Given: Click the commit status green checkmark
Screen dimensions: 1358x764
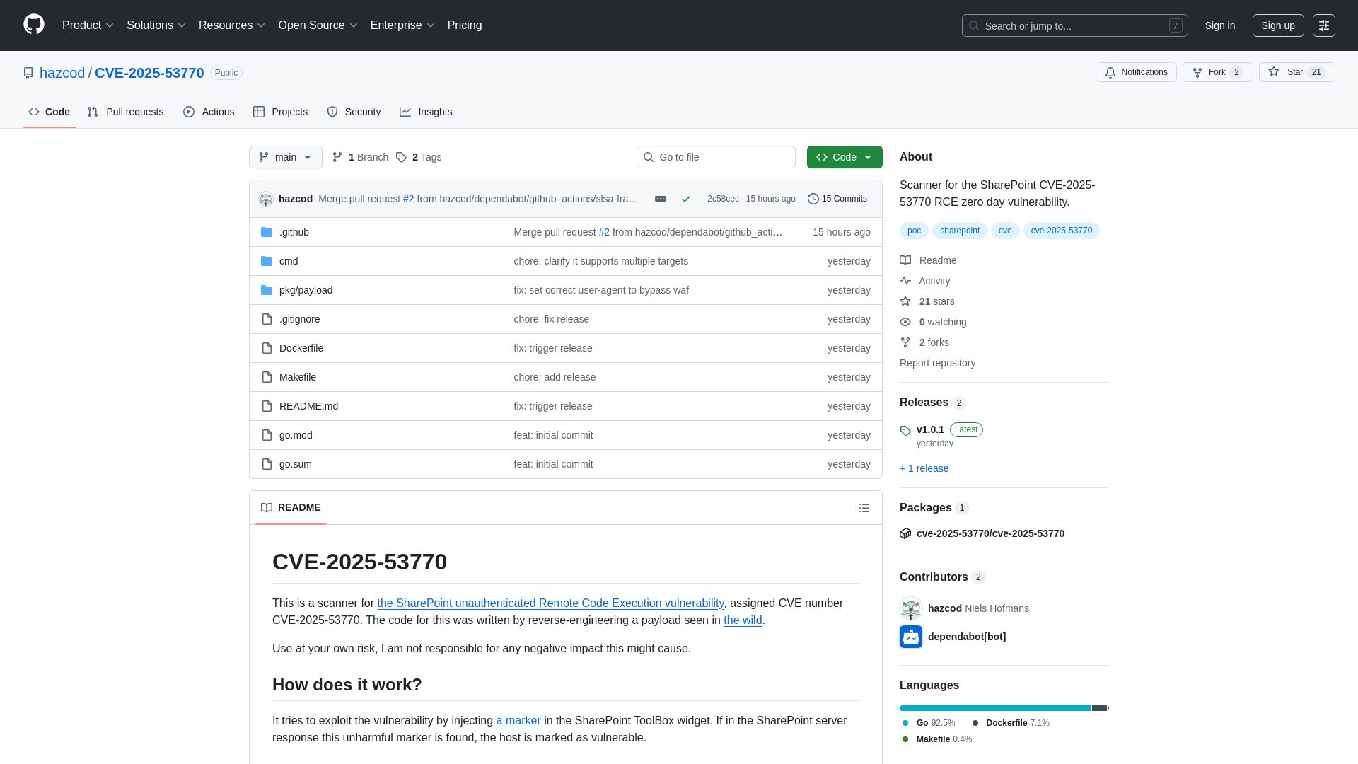Looking at the screenshot, I should point(685,199).
